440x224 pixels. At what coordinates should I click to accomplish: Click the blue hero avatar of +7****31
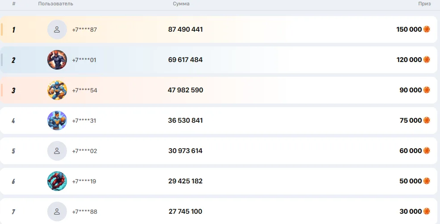click(x=57, y=120)
